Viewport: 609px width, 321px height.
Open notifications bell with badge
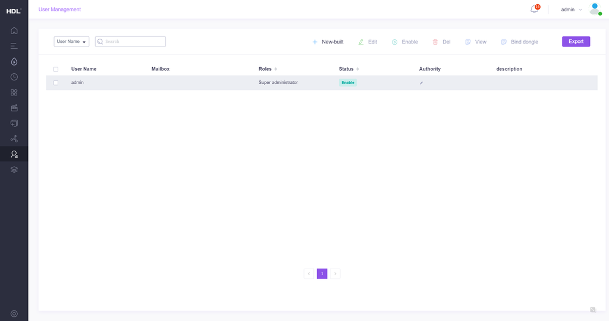pyautogui.click(x=534, y=10)
